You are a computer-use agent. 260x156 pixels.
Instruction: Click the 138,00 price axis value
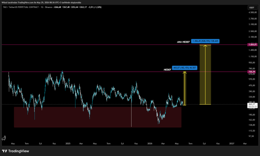(252, 125)
